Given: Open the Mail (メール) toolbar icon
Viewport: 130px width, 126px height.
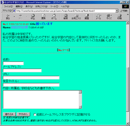Looking at the screenshot, I should (98, 17).
